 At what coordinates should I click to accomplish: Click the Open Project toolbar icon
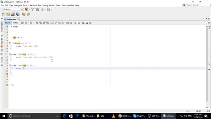(x=13, y=14)
